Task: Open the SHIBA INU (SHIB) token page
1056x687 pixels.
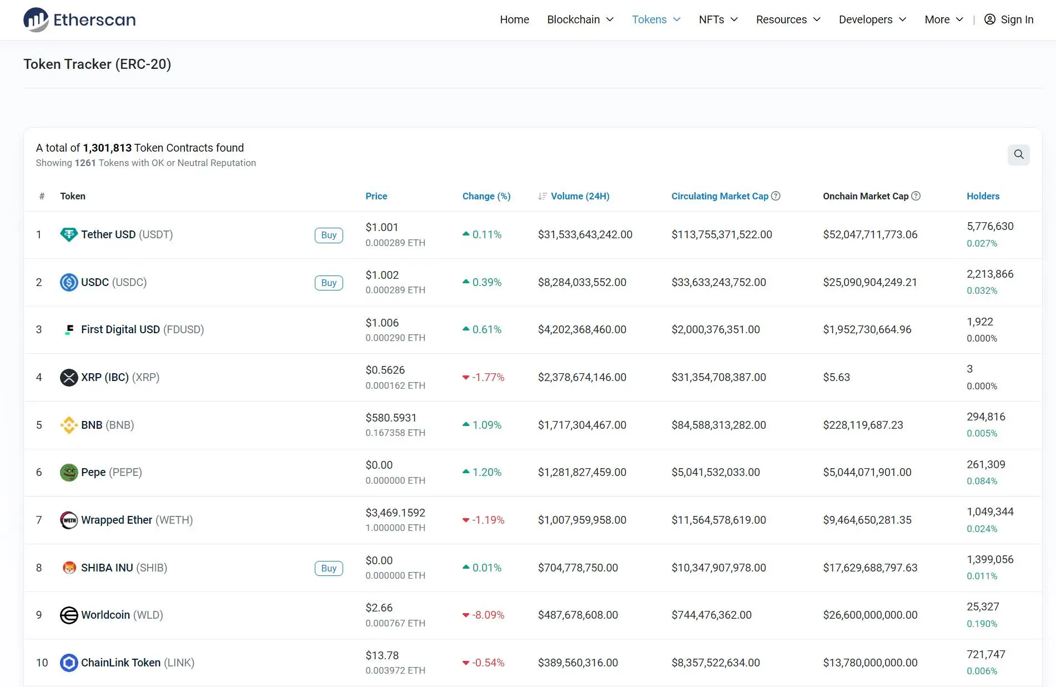Action: [x=124, y=568]
